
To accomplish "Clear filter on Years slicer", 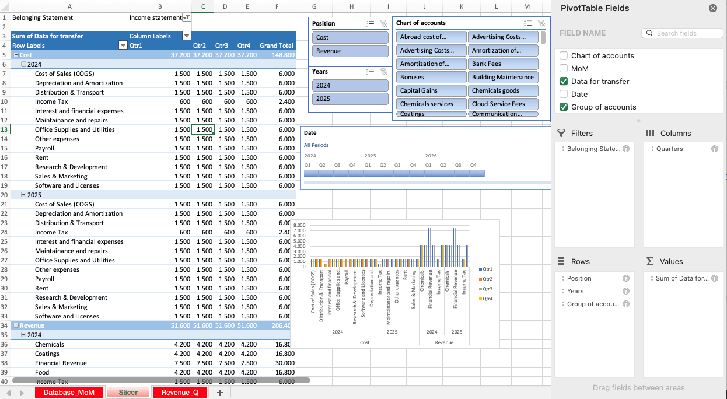I will [383, 71].
